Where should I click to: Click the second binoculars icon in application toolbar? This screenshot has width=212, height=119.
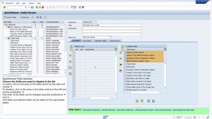point(41,17)
